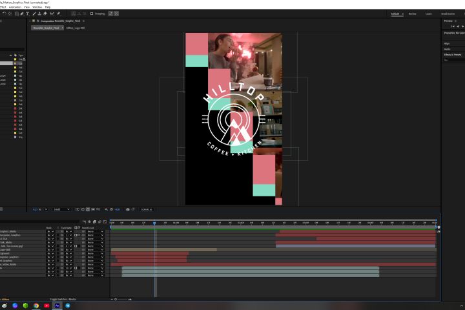Open Chrome from the taskbar
The width and height of the screenshot is (465, 310).
pyautogui.click(x=36, y=305)
